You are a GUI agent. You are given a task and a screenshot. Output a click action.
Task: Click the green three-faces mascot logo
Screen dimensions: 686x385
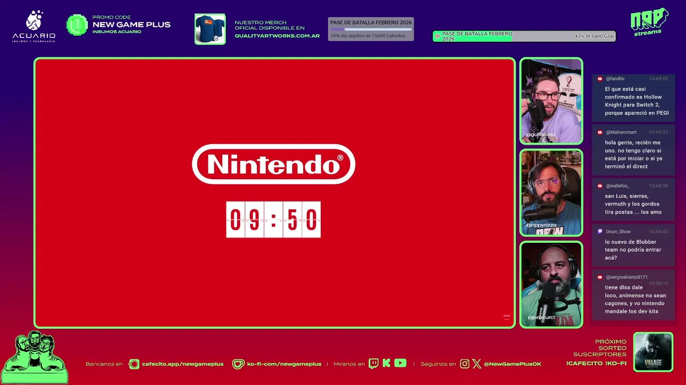[34, 356]
